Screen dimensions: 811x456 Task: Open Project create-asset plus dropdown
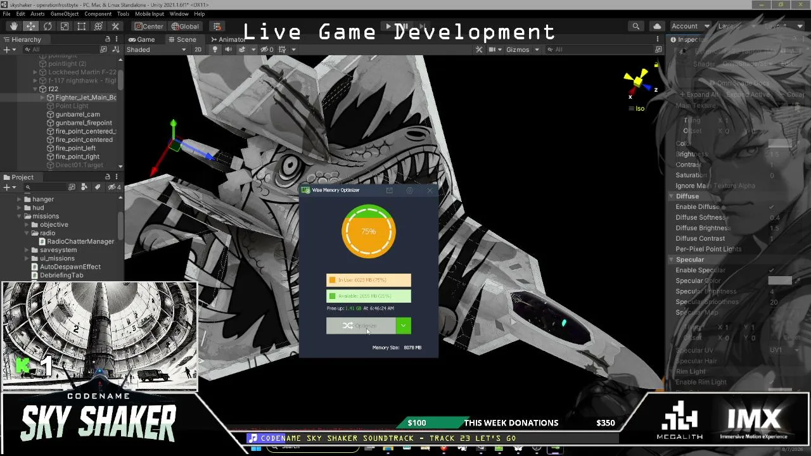[x=9, y=187]
